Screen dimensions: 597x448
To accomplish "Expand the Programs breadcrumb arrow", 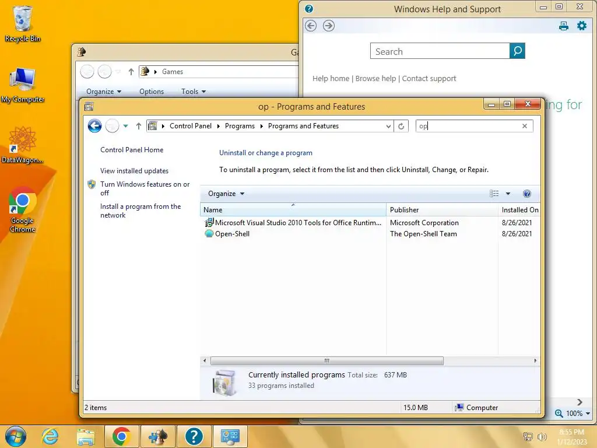I will point(262,126).
